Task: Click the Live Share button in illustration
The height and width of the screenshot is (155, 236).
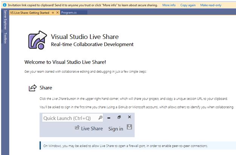Action: tap(89, 128)
